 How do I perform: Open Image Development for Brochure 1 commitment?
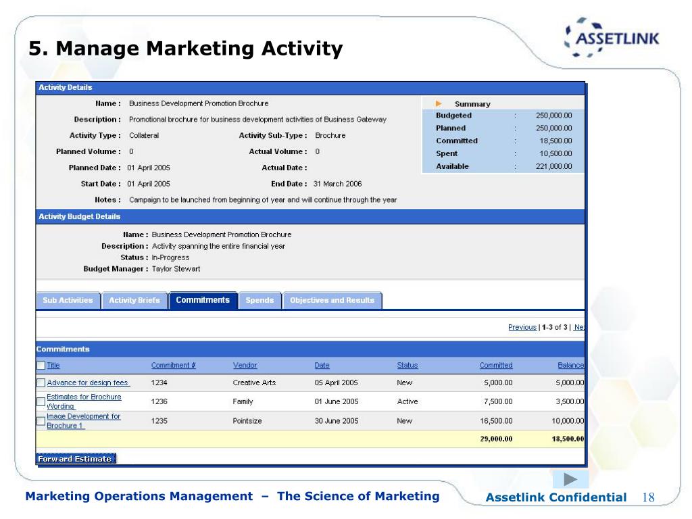83,421
